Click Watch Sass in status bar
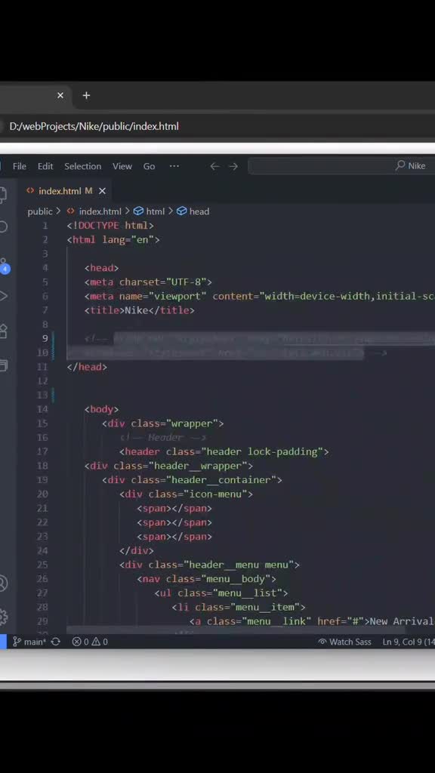Screen dimensions: 435x773 tap(344, 642)
